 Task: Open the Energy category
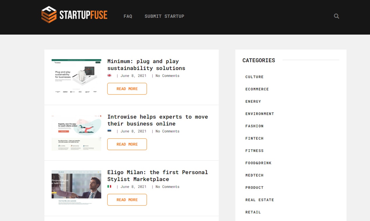tap(253, 101)
